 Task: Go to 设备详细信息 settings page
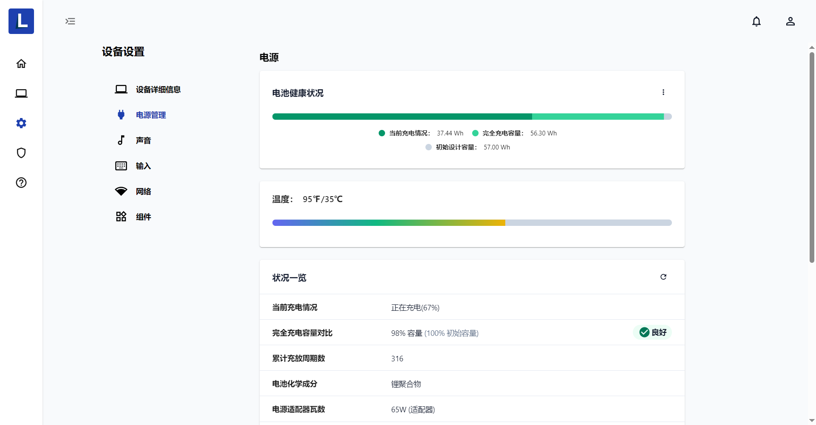pos(158,90)
